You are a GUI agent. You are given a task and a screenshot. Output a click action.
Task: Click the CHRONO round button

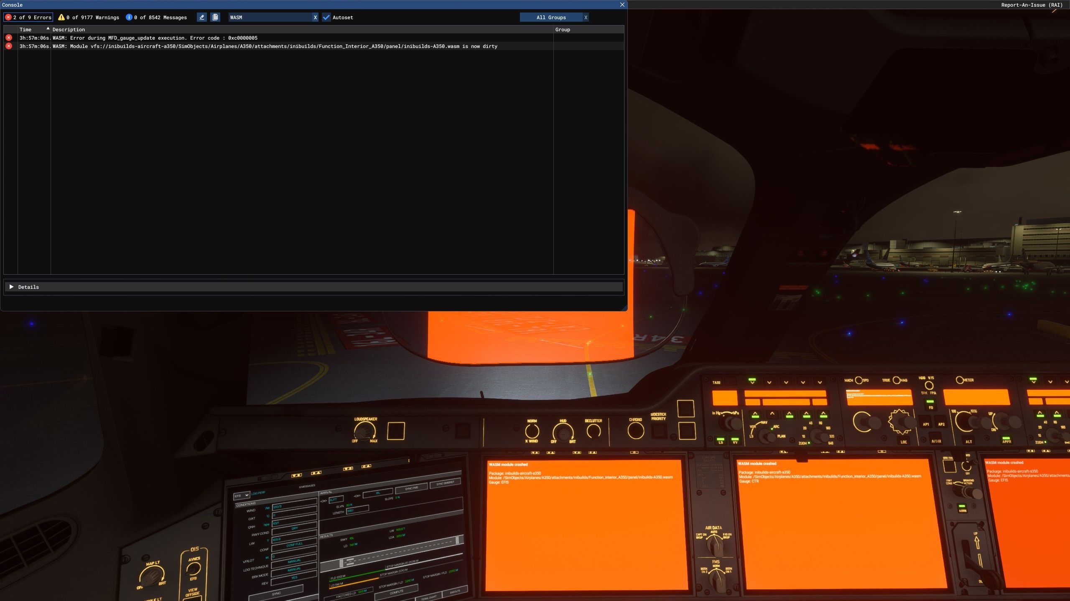pyautogui.click(x=635, y=431)
